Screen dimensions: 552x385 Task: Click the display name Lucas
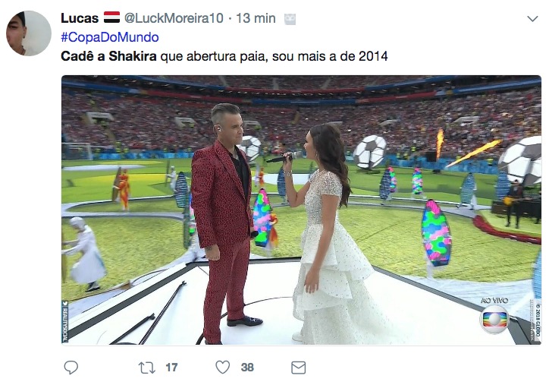(x=80, y=18)
